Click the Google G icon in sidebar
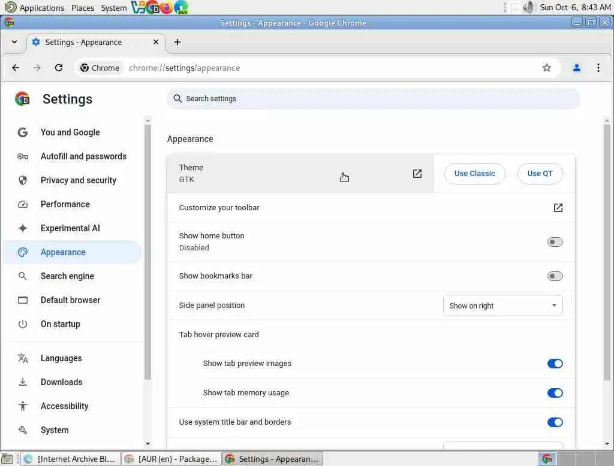 click(x=23, y=132)
